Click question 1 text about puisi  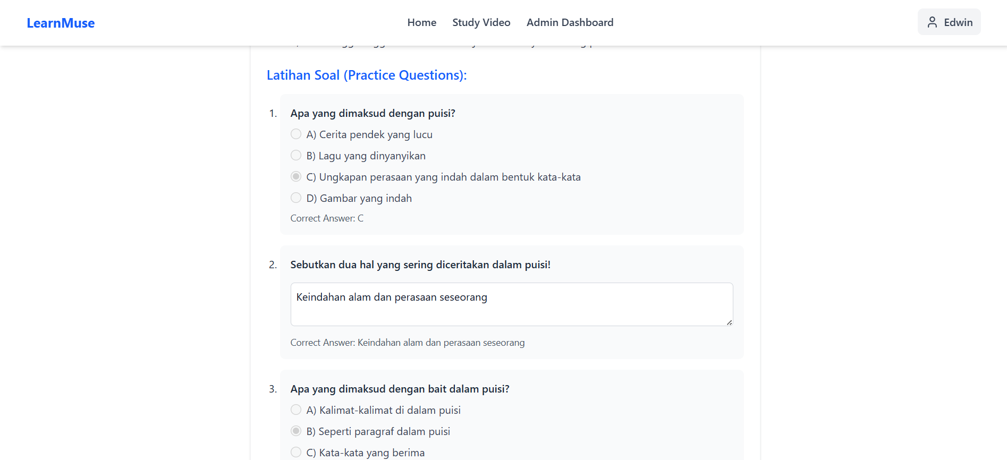pyautogui.click(x=373, y=113)
